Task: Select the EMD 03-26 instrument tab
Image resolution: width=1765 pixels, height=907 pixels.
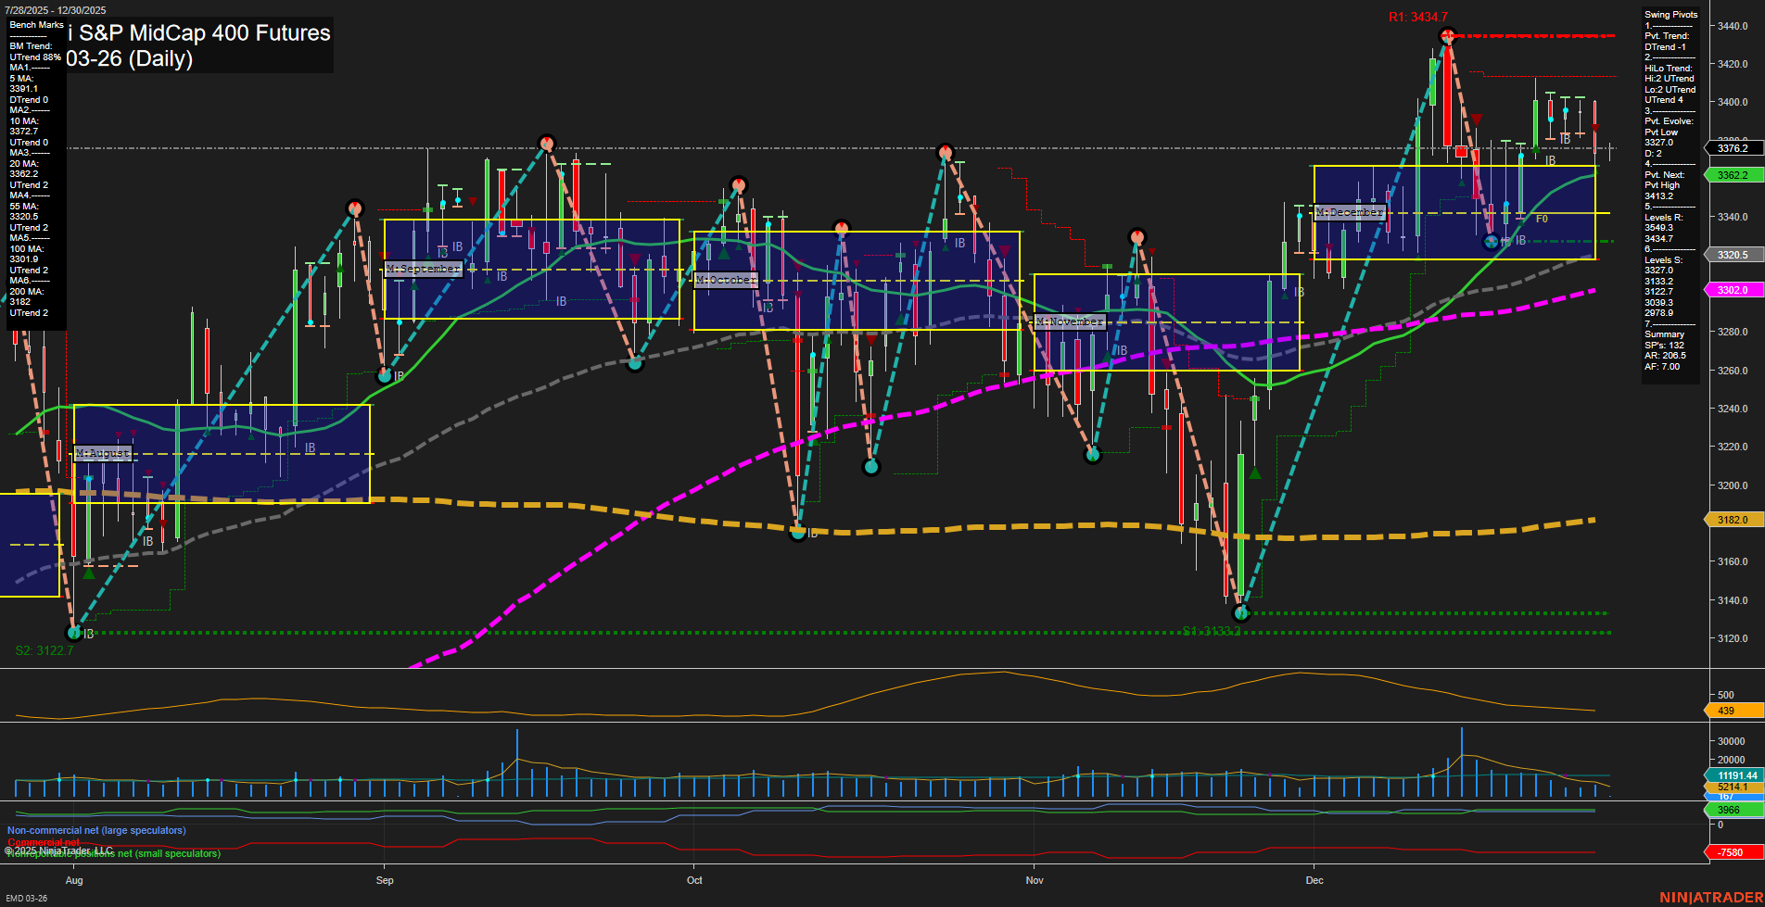Action: click(26, 898)
